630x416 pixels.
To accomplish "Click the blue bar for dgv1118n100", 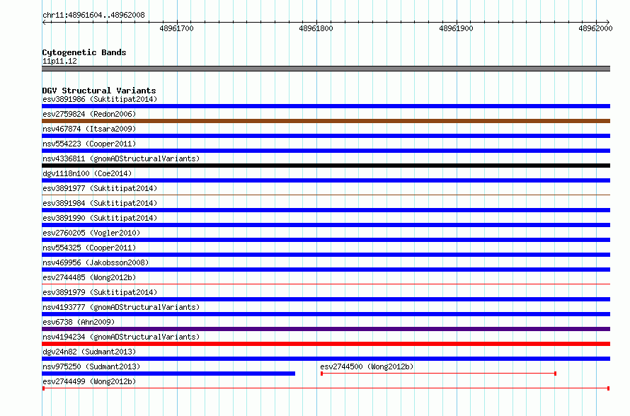I will coord(326,180).
